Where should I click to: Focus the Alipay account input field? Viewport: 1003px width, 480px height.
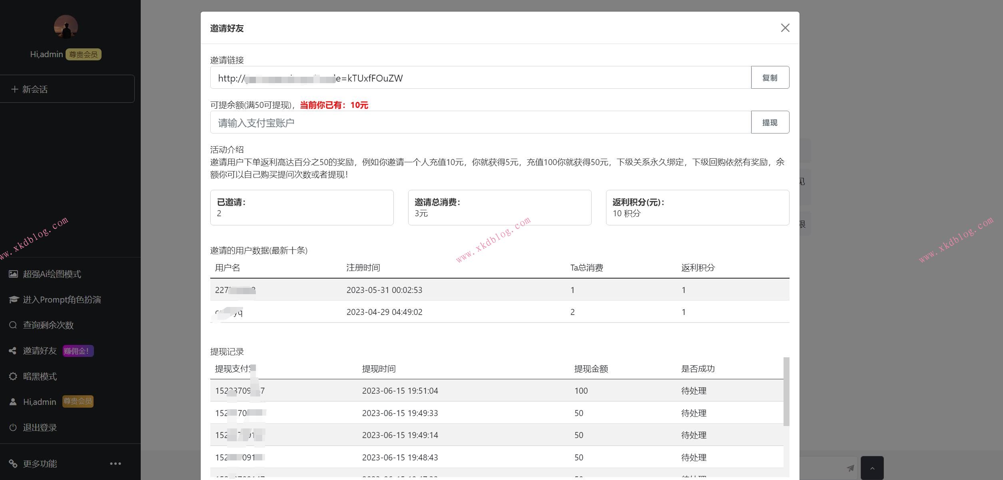pos(481,122)
